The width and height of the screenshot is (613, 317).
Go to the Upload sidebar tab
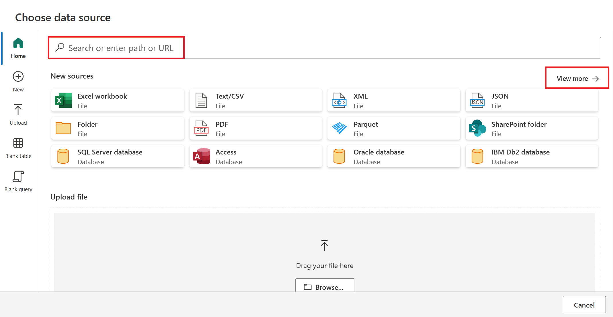pos(18,115)
